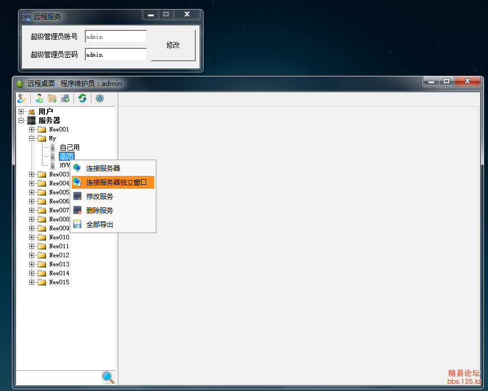The width and height of the screenshot is (488, 391).
Task: Click the 超级管理员账号 input field
Action: [116, 37]
